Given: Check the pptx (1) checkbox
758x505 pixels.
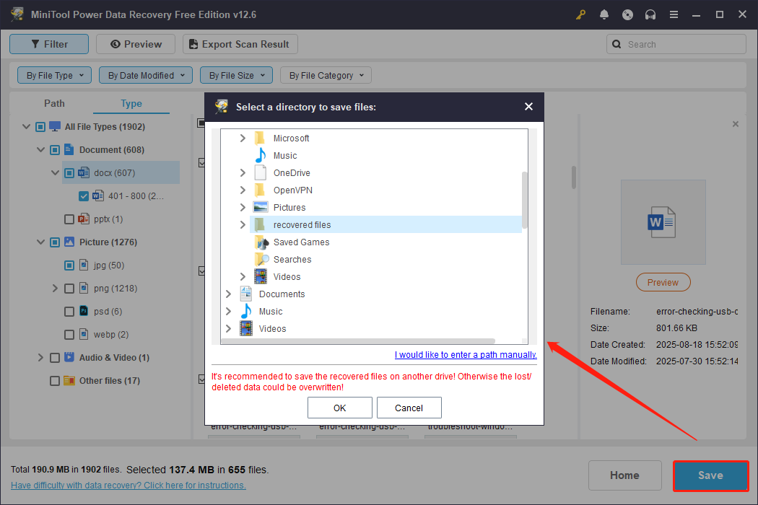Looking at the screenshot, I should point(69,219).
